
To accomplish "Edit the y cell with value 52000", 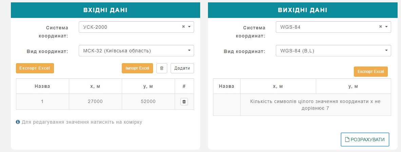I will [148, 102].
